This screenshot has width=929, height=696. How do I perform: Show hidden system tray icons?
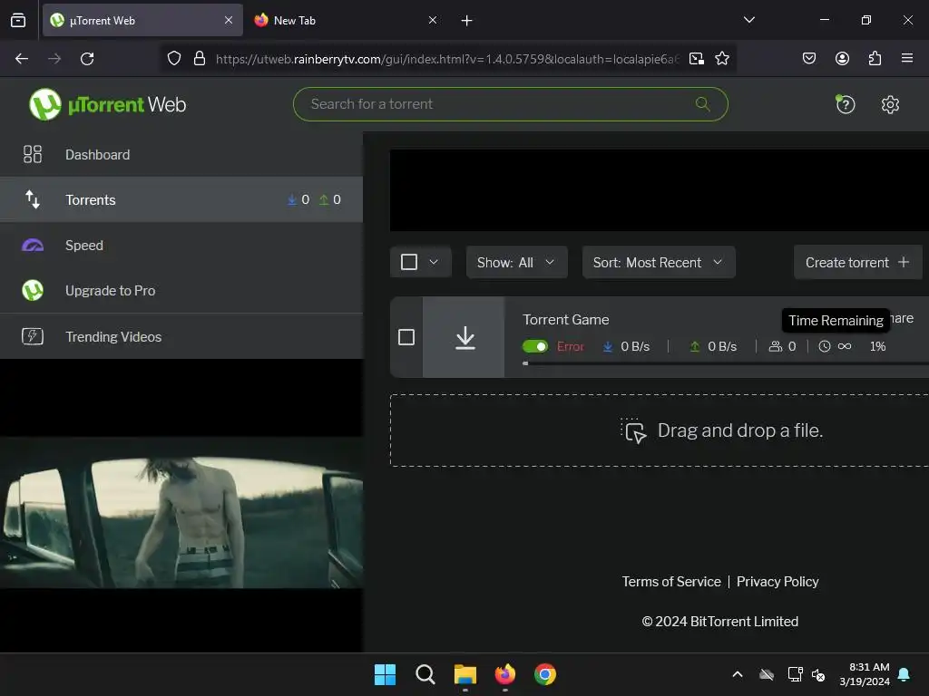(737, 674)
